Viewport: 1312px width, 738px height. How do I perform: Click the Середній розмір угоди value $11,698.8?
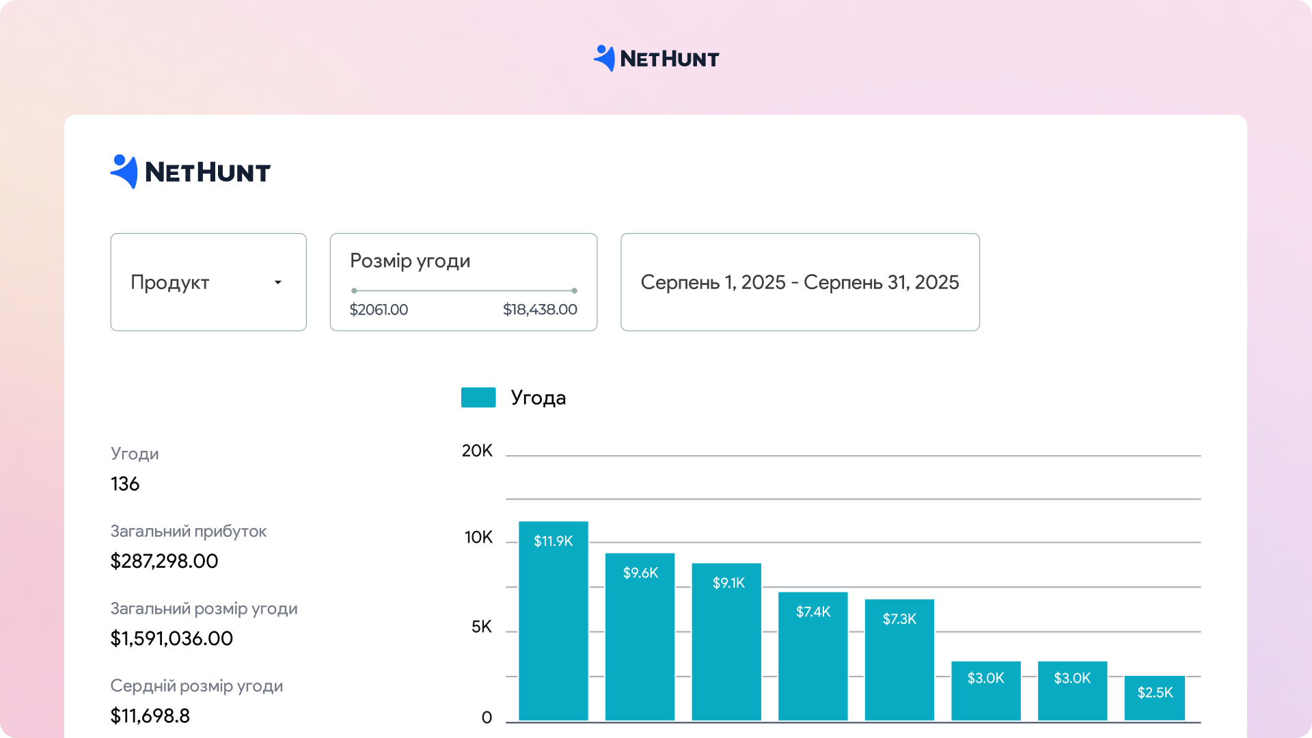point(150,715)
